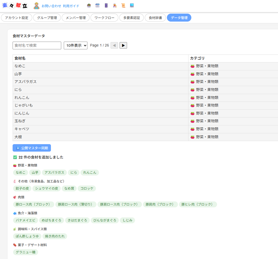Switch to 食材辞書 tab
278x259 pixels.
click(155, 18)
